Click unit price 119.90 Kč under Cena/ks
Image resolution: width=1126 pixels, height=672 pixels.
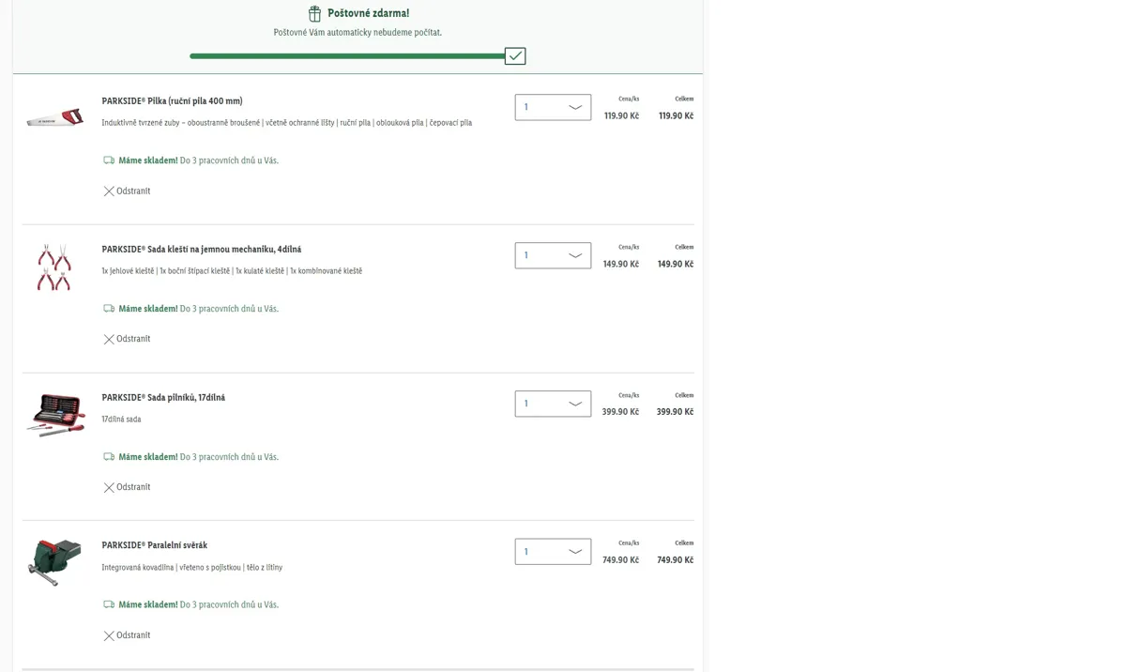point(621,116)
